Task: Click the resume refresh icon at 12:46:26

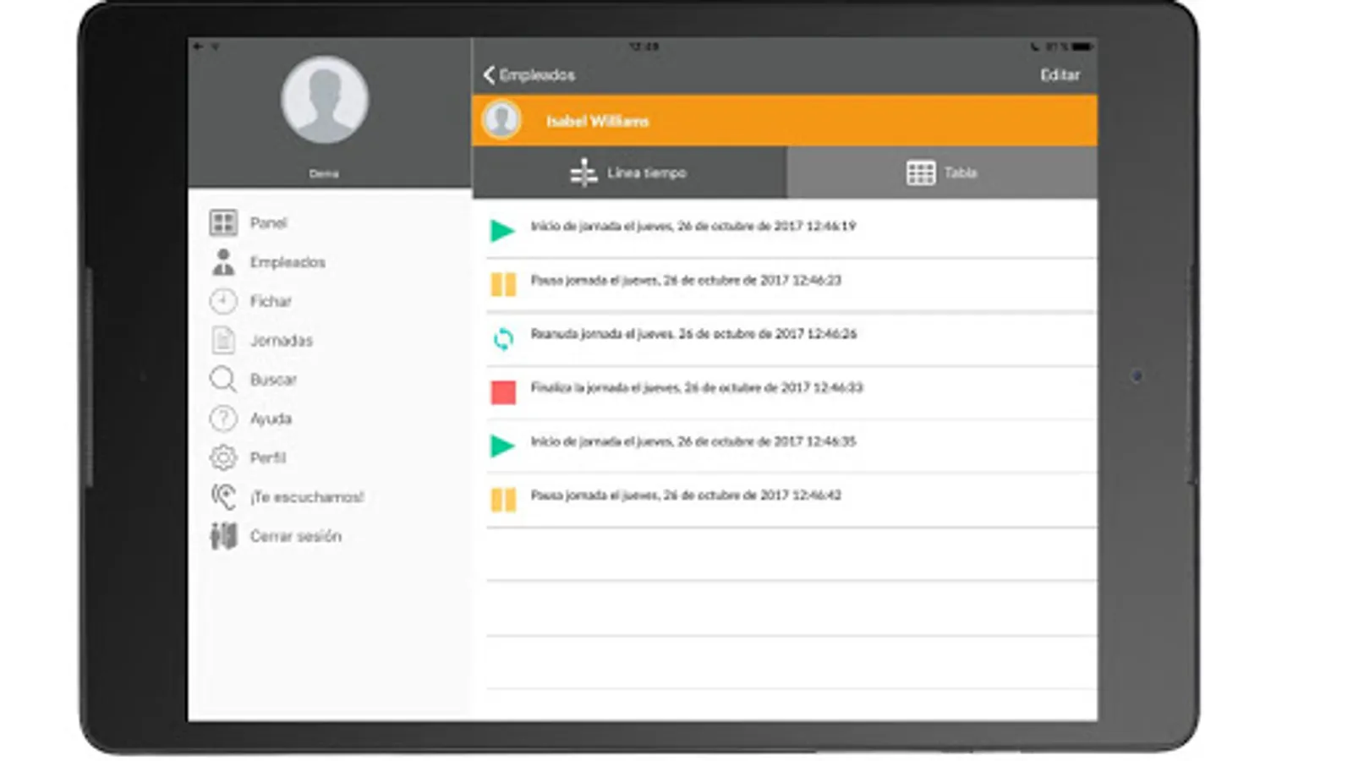Action: (503, 338)
